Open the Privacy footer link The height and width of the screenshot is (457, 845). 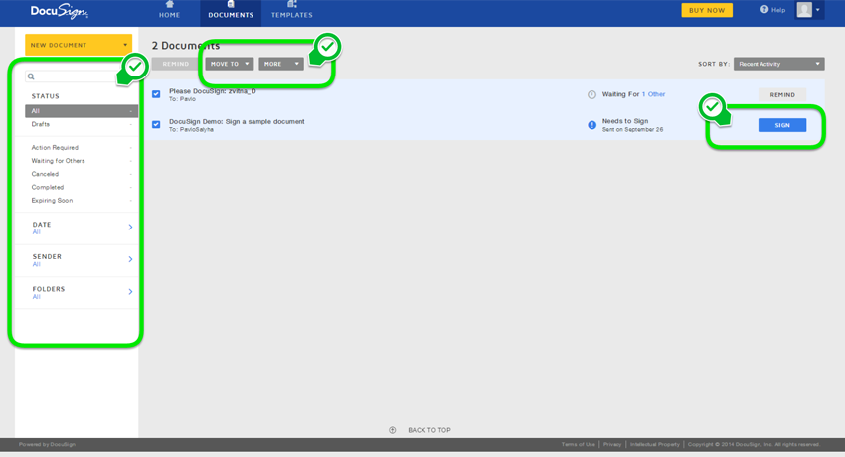(x=612, y=445)
